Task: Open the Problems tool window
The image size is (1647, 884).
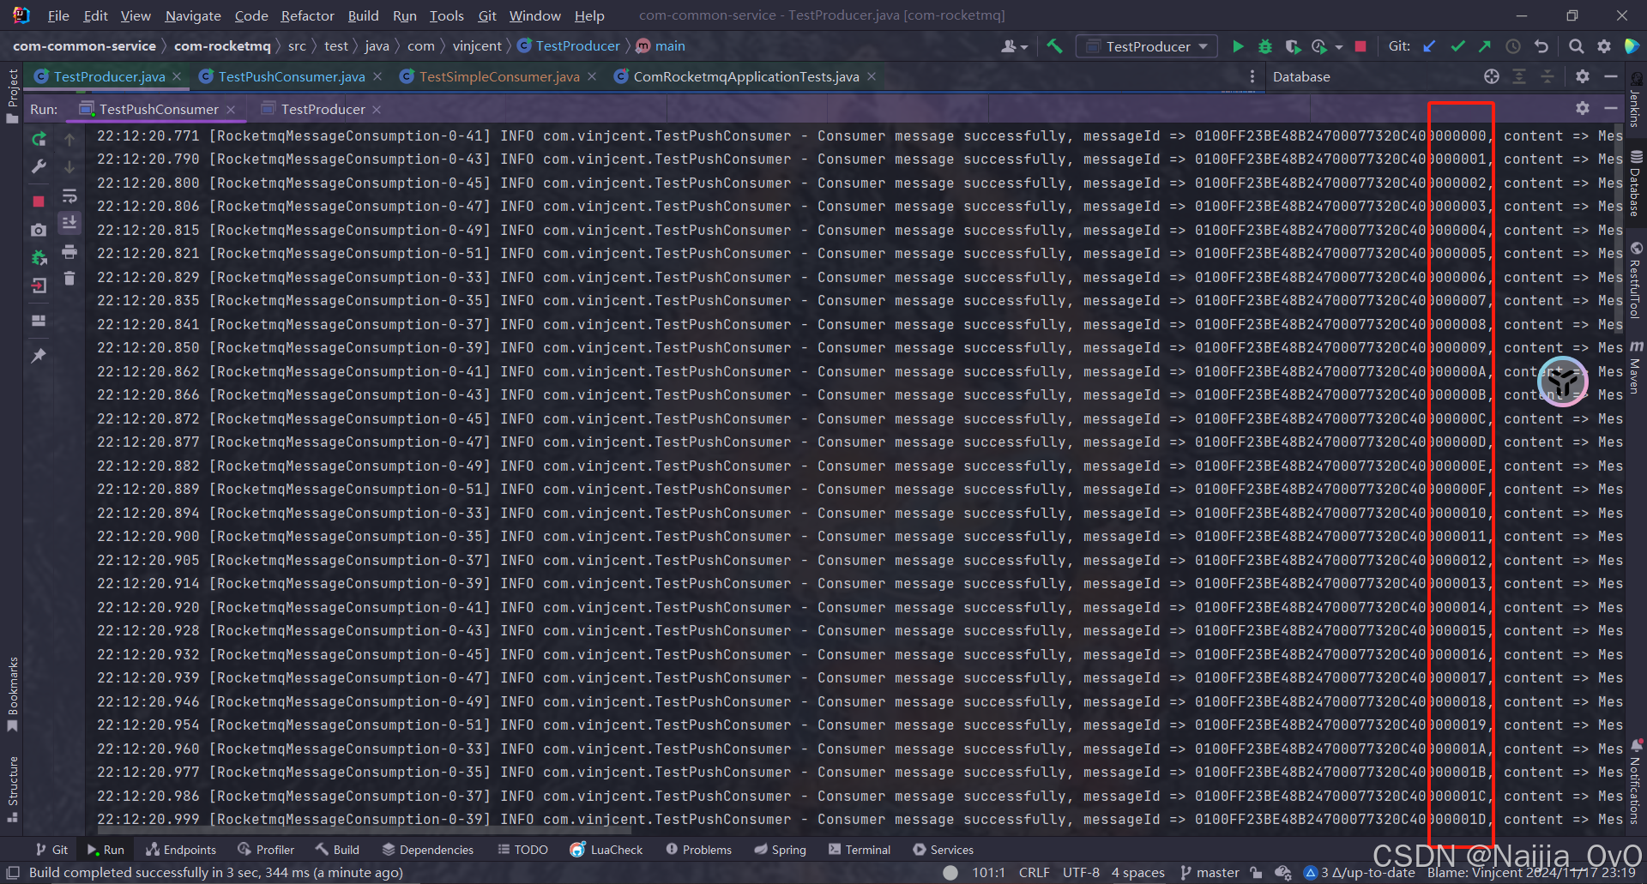Action: 698,850
